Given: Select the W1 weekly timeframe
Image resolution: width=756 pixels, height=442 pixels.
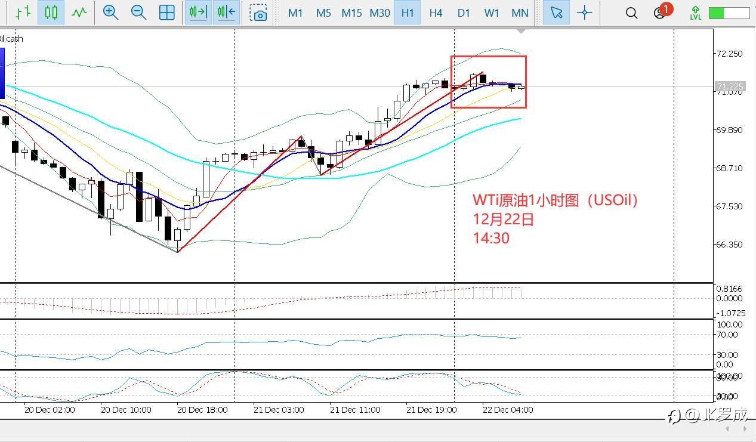Looking at the screenshot, I should [x=492, y=13].
